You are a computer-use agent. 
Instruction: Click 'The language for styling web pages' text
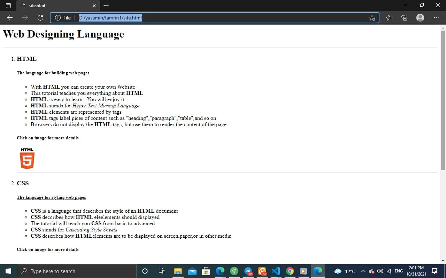coord(51,197)
